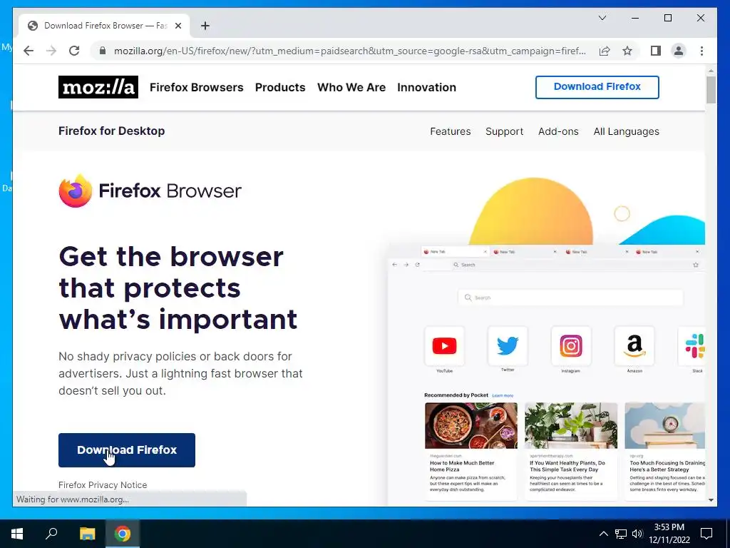Click the volume speaker icon in the tray

637,534
